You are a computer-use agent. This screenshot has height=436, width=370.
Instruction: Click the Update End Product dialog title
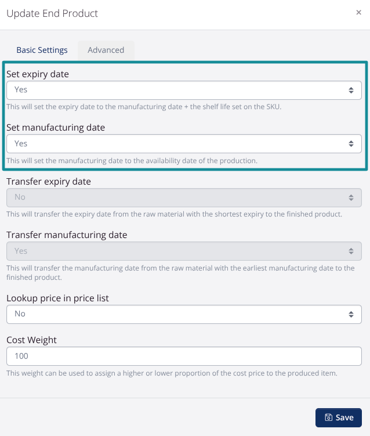tap(52, 13)
